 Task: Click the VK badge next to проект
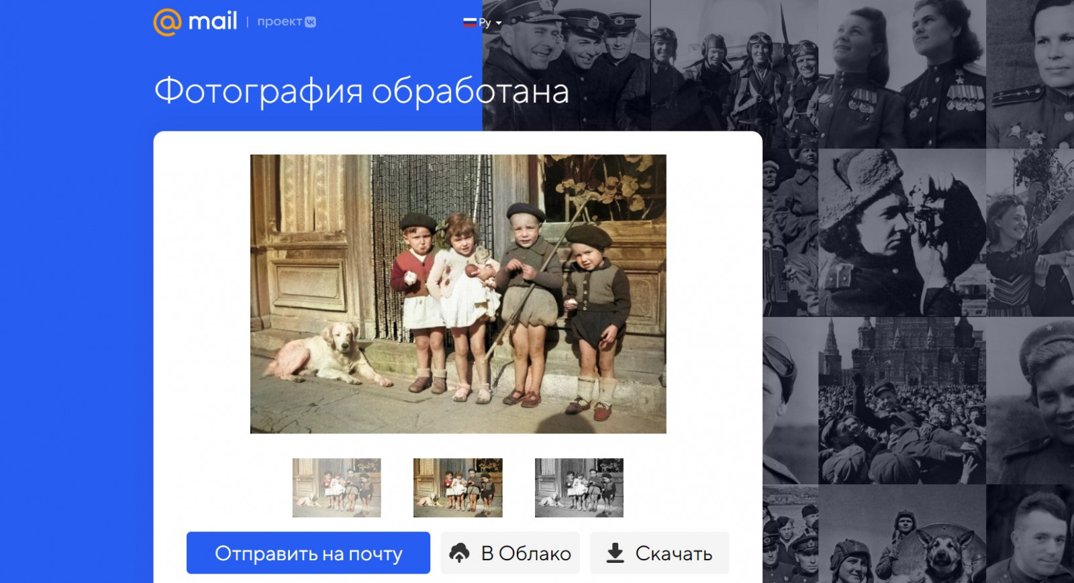pyautogui.click(x=310, y=22)
